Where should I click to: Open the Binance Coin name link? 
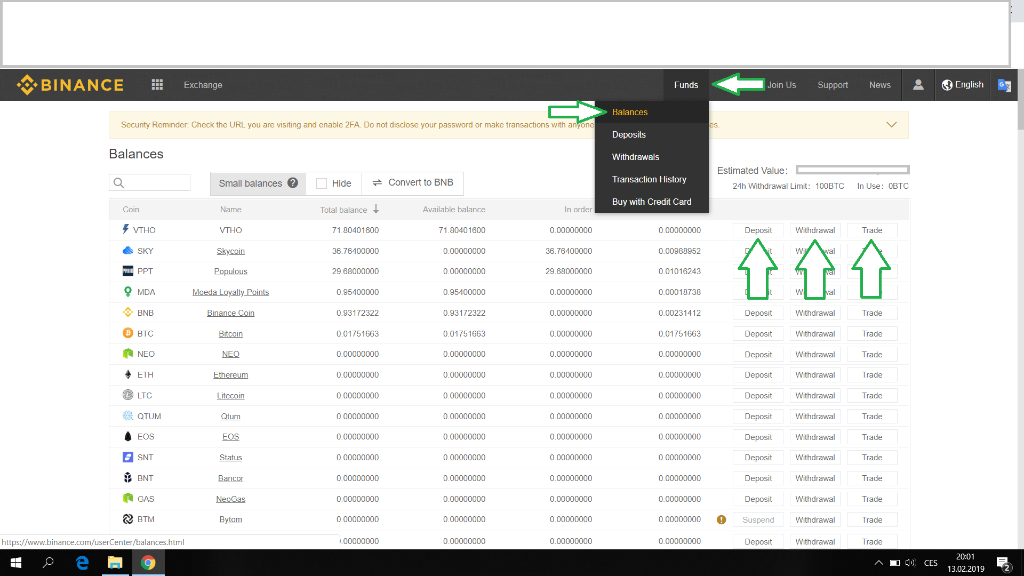pyautogui.click(x=230, y=313)
